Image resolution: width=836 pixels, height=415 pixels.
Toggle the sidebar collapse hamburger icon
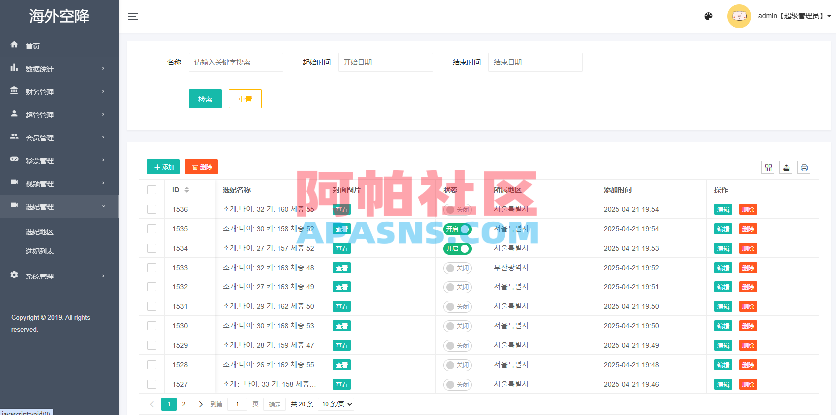133,16
